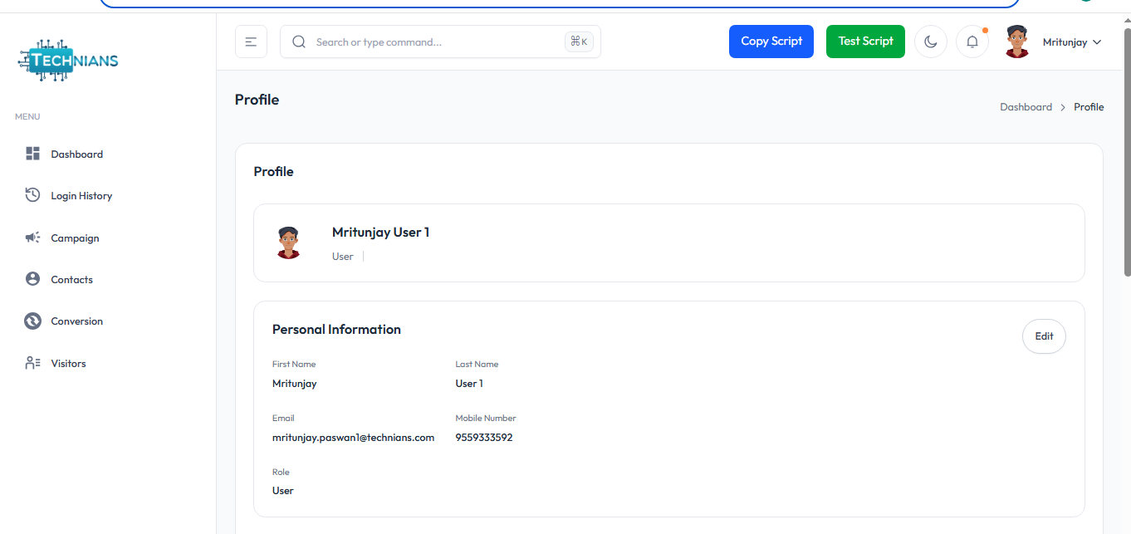Image resolution: width=1131 pixels, height=534 pixels.
Task: Click the Dashboard grid icon in sidebar
Action: (32, 154)
